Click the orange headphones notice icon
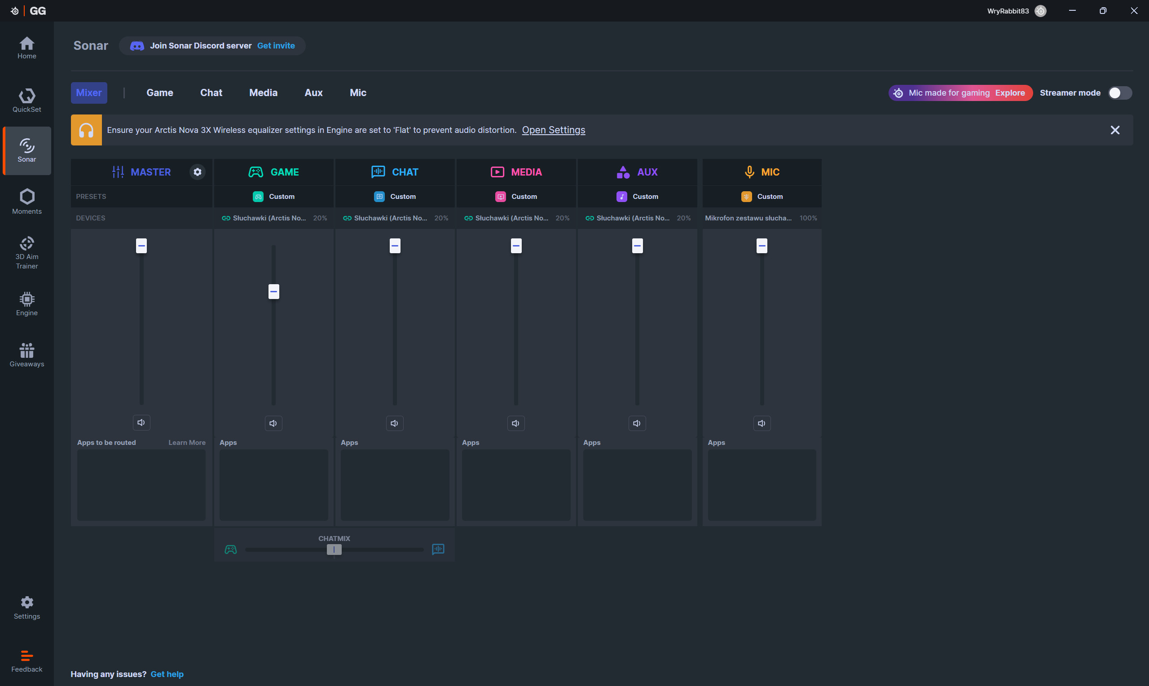 86,130
